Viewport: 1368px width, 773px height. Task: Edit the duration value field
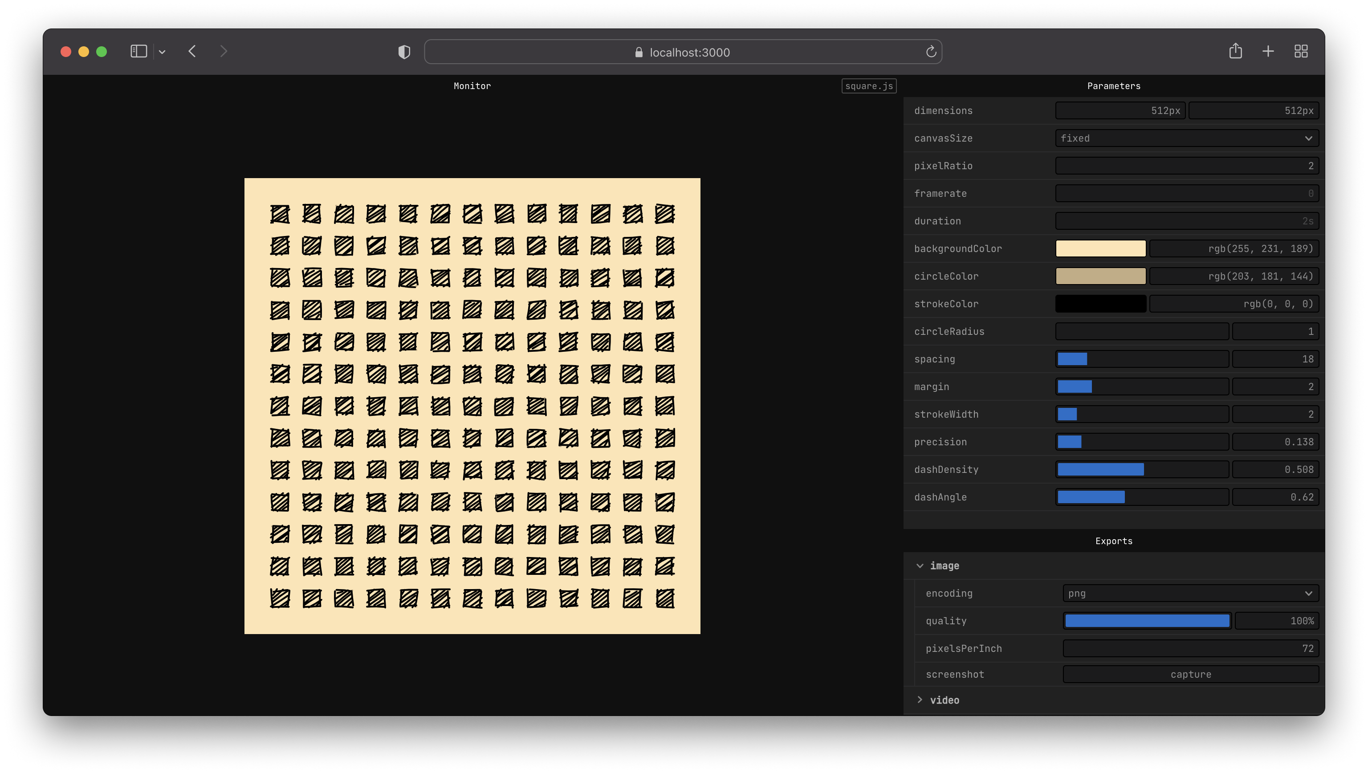pyautogui.click(x=1187, y=221)
